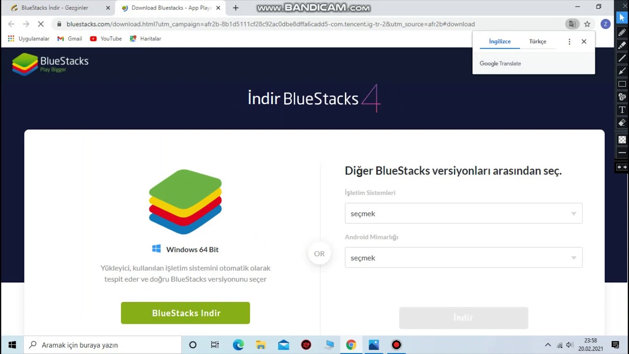Screen dimensions: 629x354
Task: Click the Diğer BlueStacks versiyonları heading
Action: coord(453,171)
